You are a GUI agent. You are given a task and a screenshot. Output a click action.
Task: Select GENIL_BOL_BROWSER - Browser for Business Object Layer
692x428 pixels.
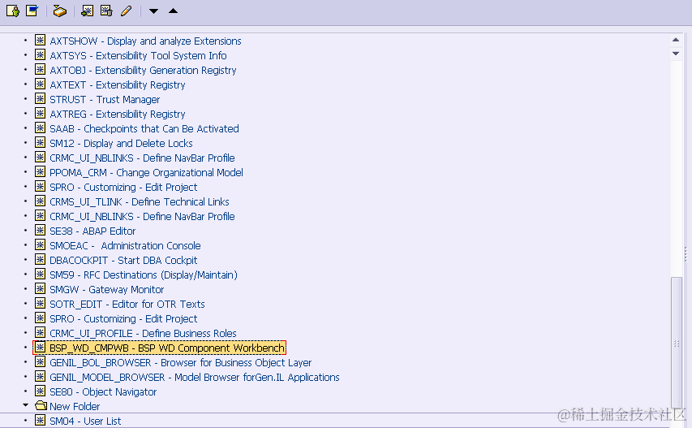coord(180,363)
